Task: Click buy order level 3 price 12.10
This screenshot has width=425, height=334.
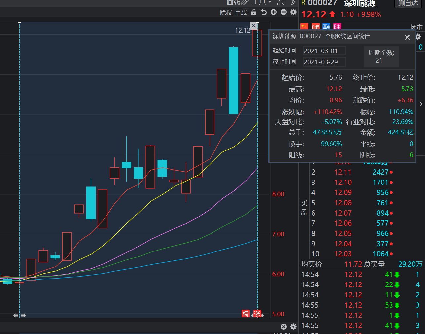Action: point(343,183)
